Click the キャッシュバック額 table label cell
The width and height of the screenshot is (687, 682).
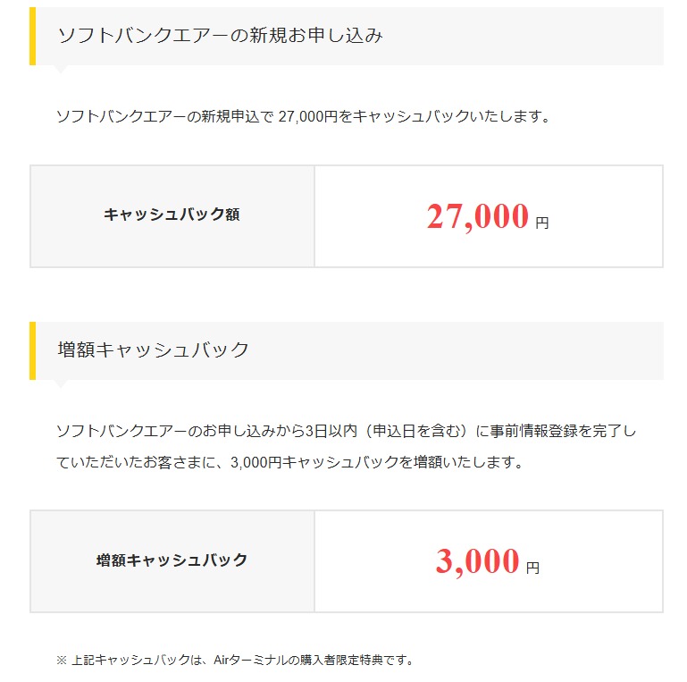pyautogui.click(x=172, y=216)
